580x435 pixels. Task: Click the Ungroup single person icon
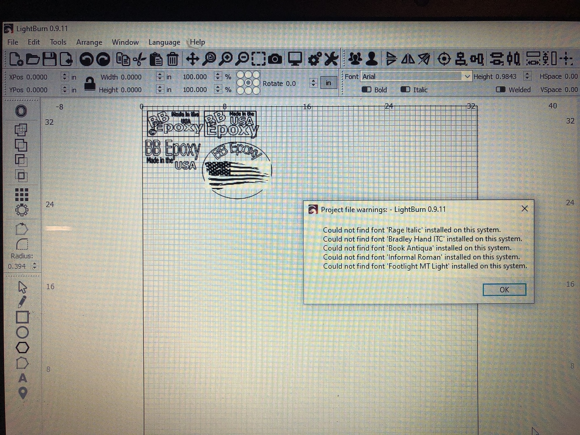372,59
